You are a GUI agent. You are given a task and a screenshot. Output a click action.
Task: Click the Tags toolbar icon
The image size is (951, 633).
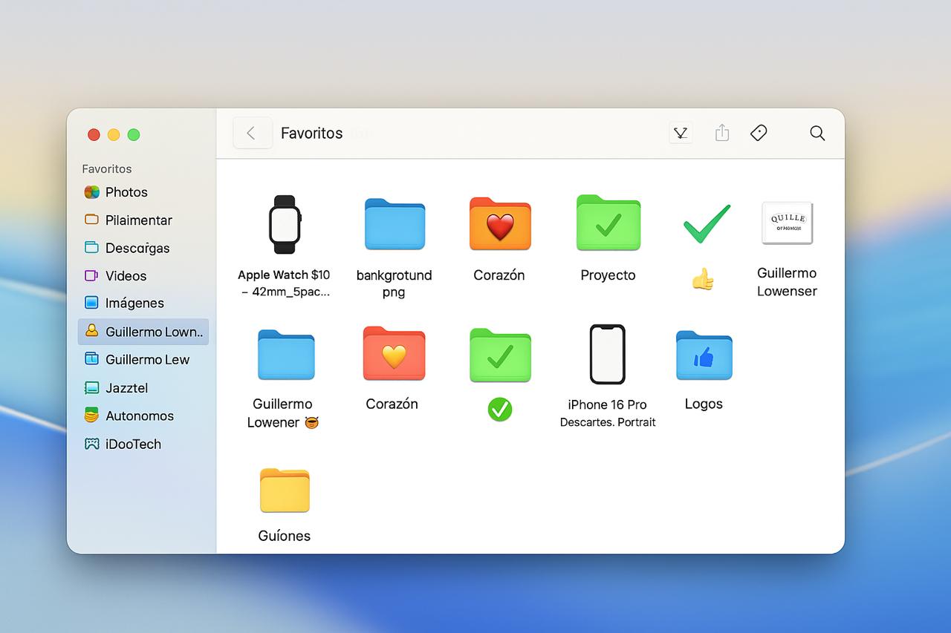[x=759, y=134]
